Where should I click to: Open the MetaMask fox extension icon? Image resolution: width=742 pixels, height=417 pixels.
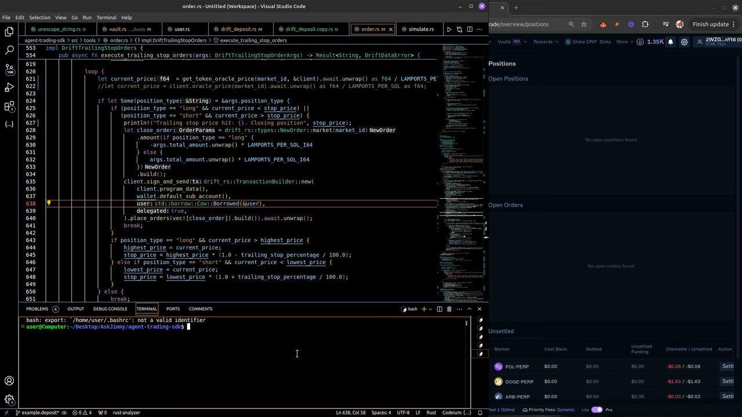click(x=603, y=24)
